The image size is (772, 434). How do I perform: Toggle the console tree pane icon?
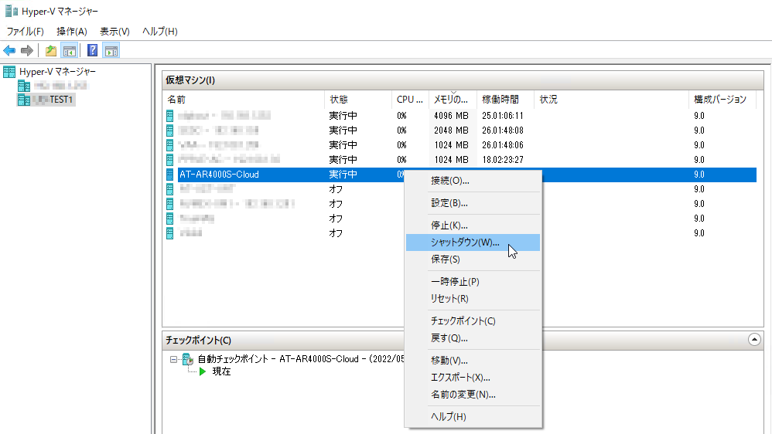69,51
